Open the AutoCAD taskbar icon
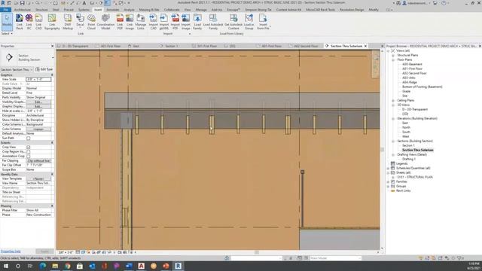Screen dimensions: 482x271 [141, 266]
